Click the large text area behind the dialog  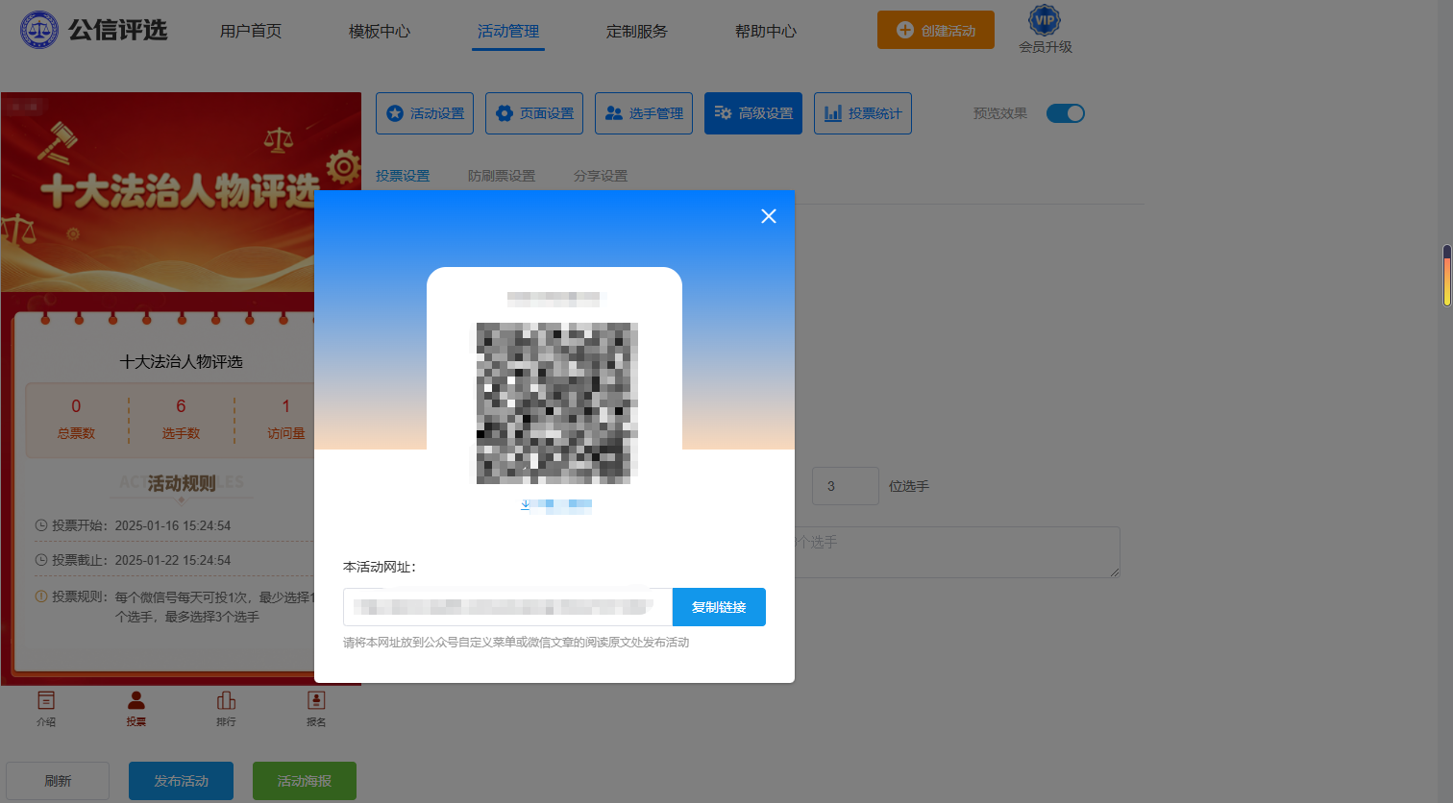pos(957,552)
